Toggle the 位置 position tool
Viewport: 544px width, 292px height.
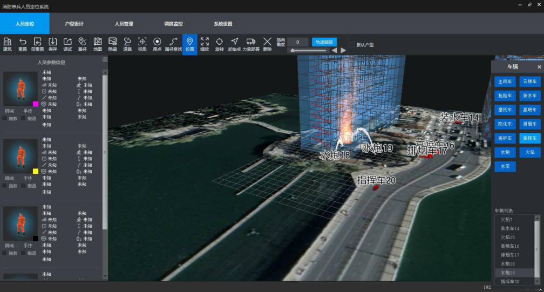point(190,44)
